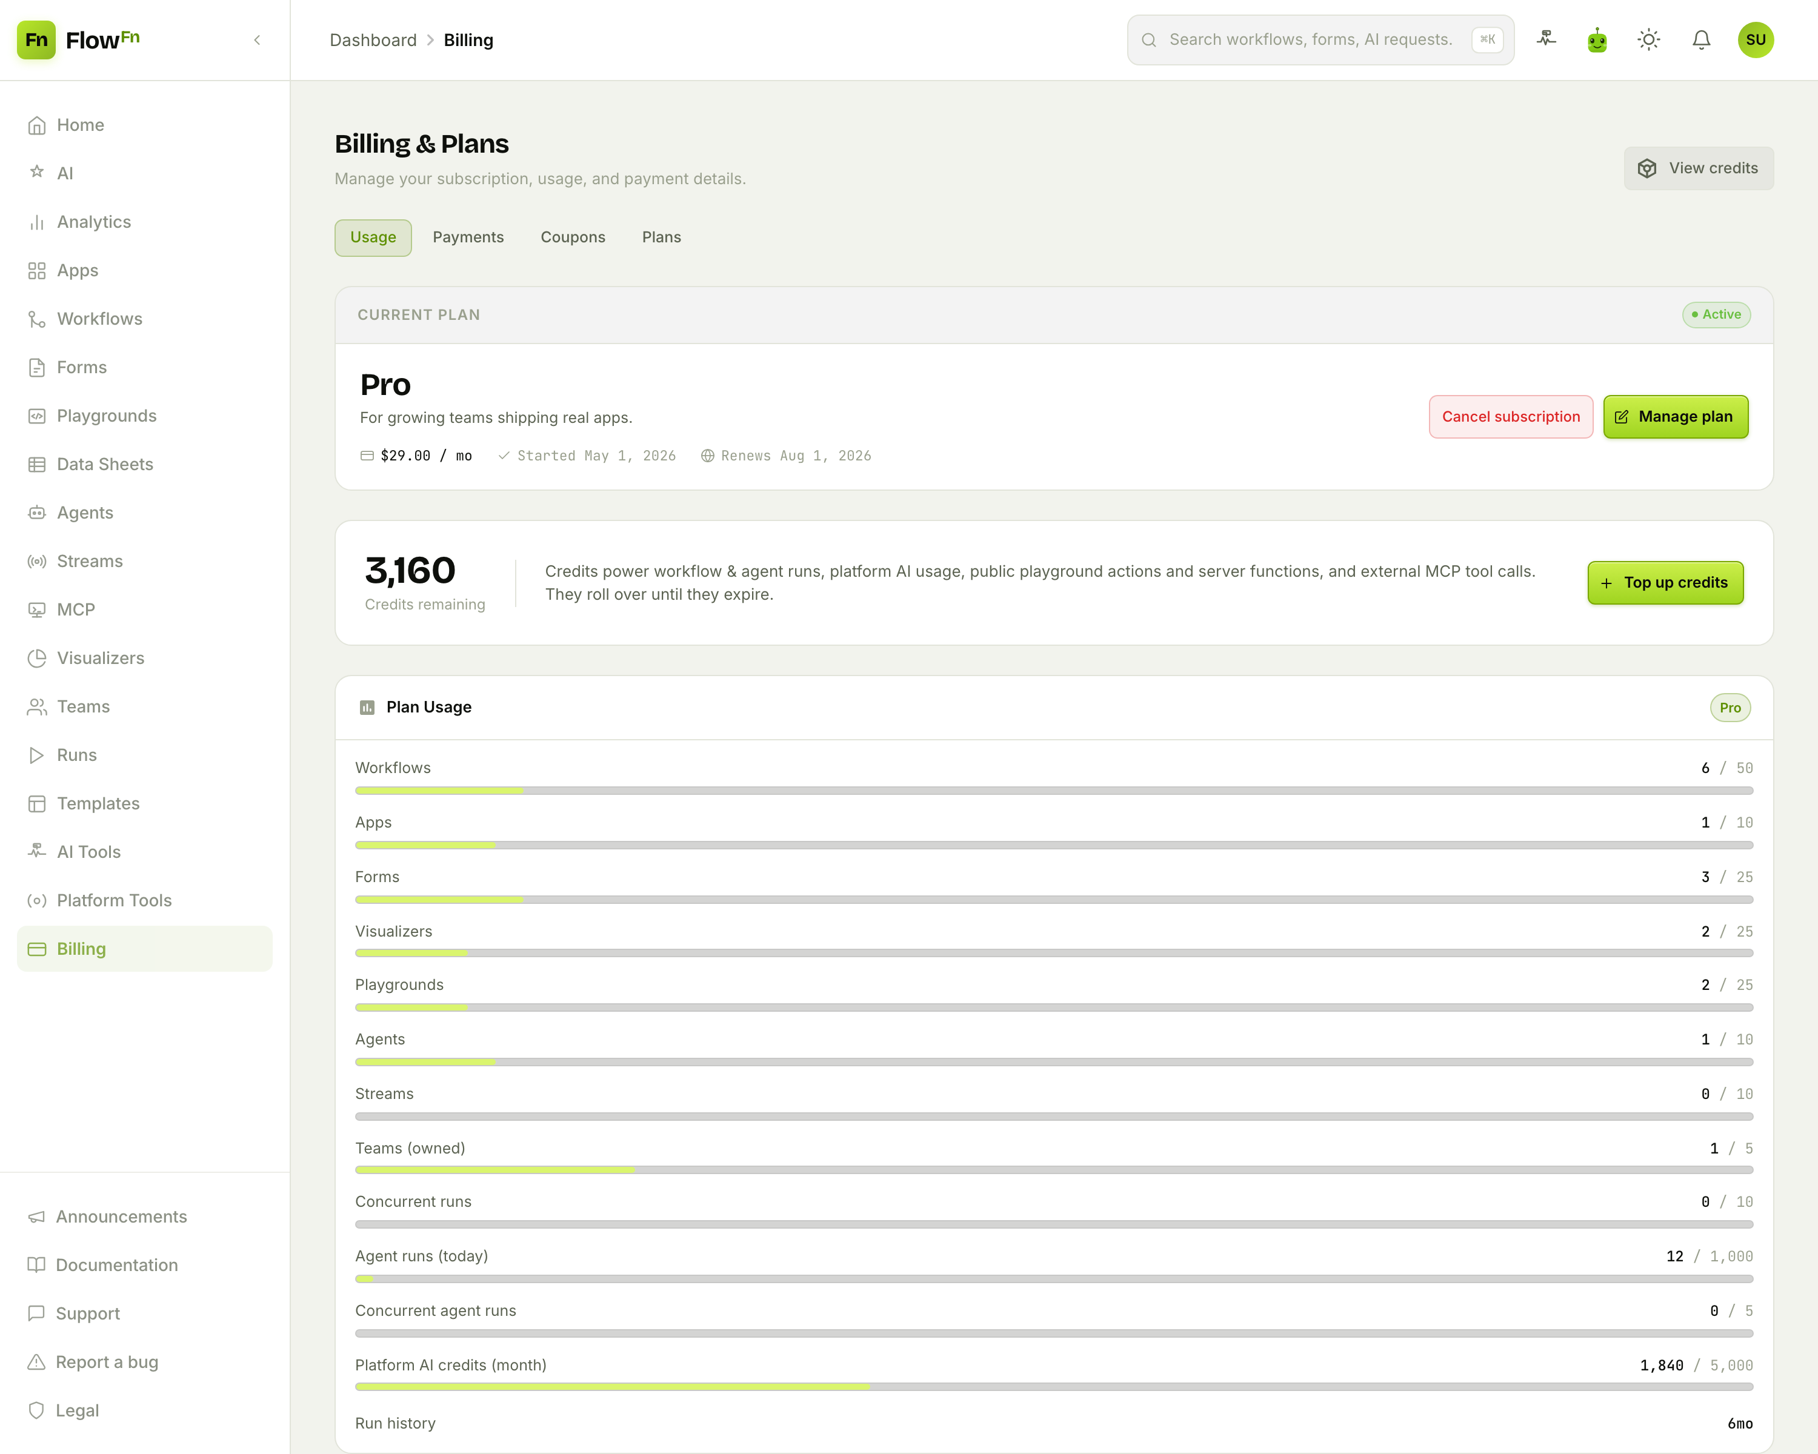Open the green robot assistant icon

(x=1597, y=39)
